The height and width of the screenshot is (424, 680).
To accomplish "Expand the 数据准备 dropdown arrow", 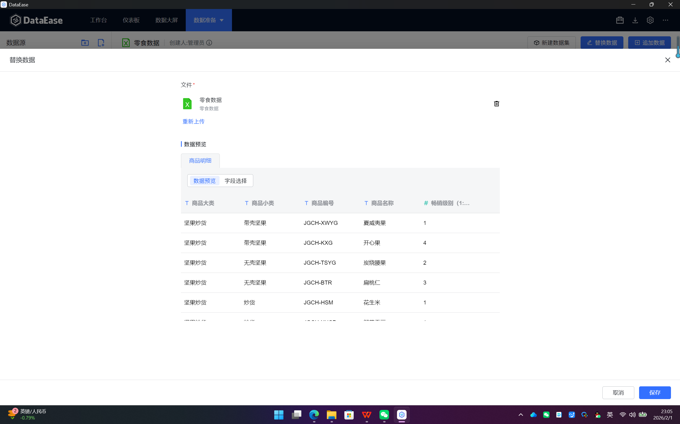I will 222,20.
